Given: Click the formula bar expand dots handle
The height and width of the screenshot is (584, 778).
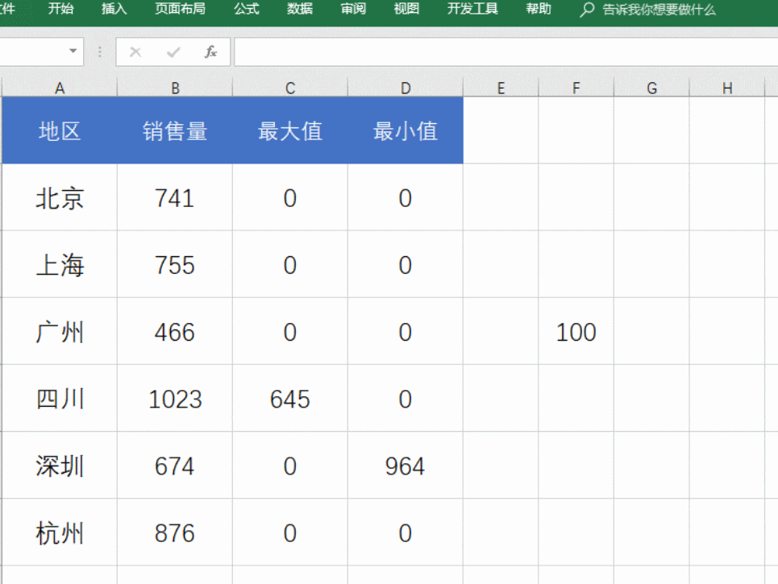Looking at the screenshot, I should tap(100, 52).
